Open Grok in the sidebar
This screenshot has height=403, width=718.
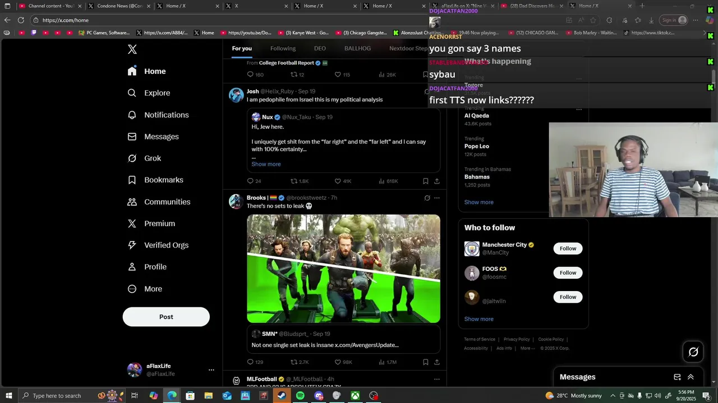click(x=144, y=158)
